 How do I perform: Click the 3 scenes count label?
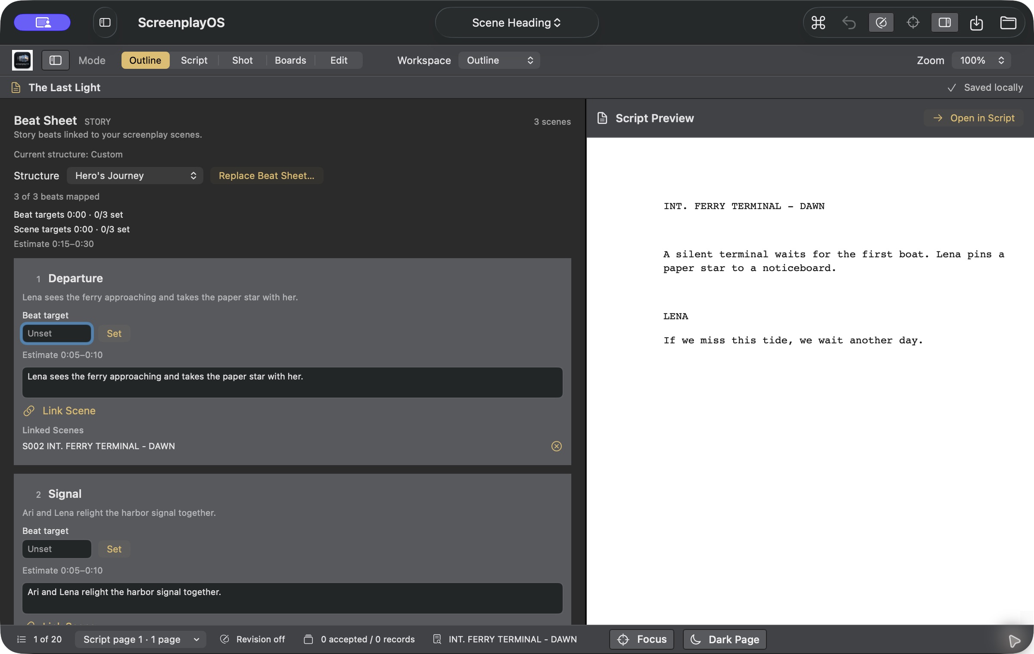[552, 122]
